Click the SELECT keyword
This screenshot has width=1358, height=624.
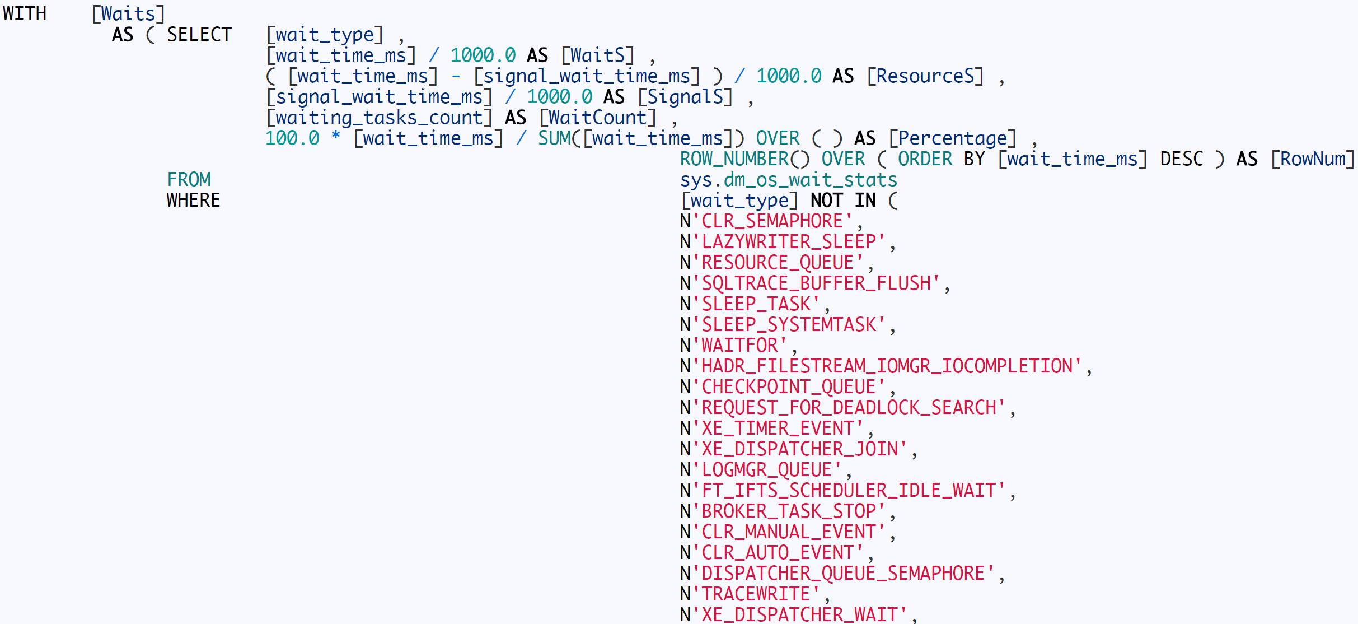coord(199,35)
